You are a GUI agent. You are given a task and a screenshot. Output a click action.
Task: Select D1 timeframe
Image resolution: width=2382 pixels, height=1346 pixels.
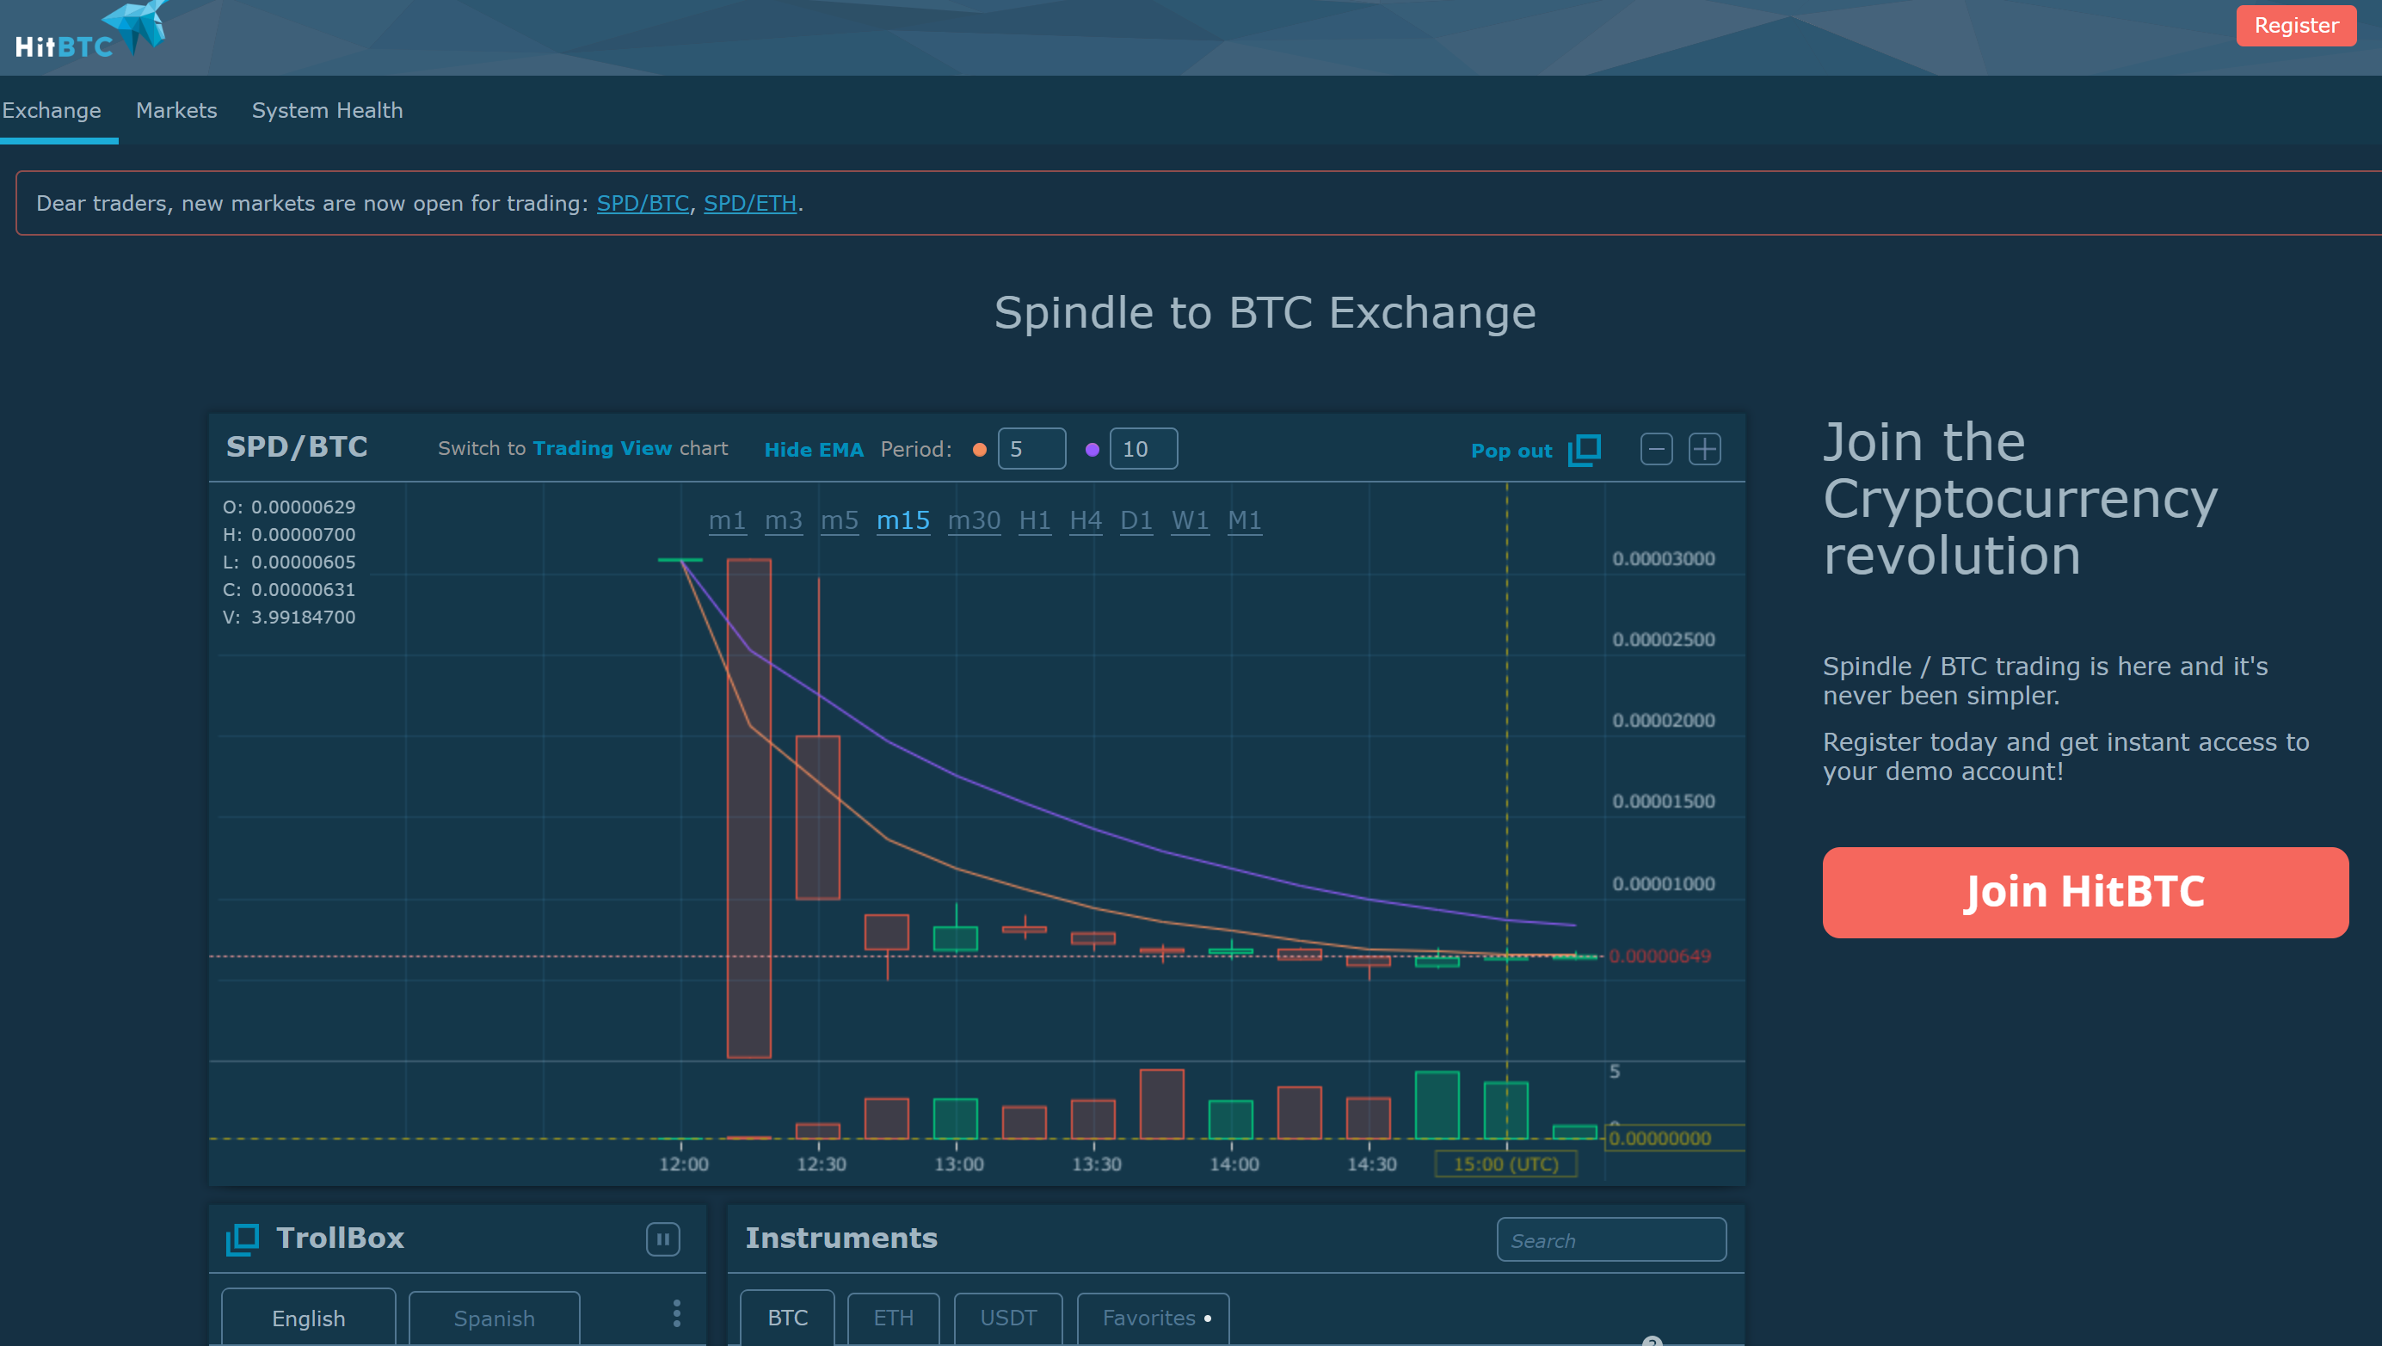1136,520
